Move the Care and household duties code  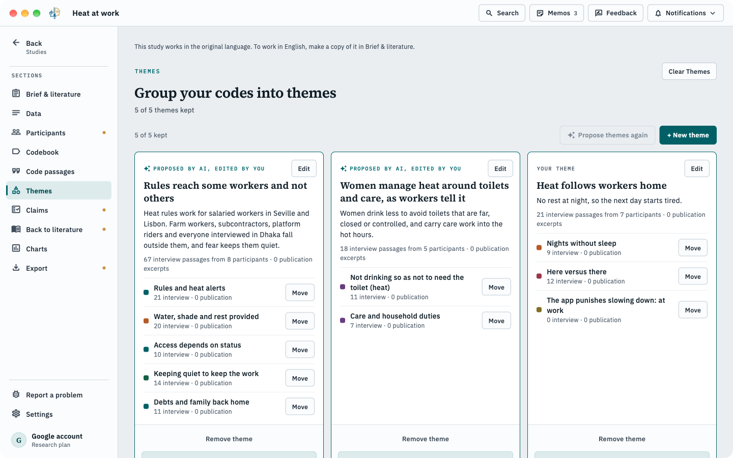click(x=496, y=321)
